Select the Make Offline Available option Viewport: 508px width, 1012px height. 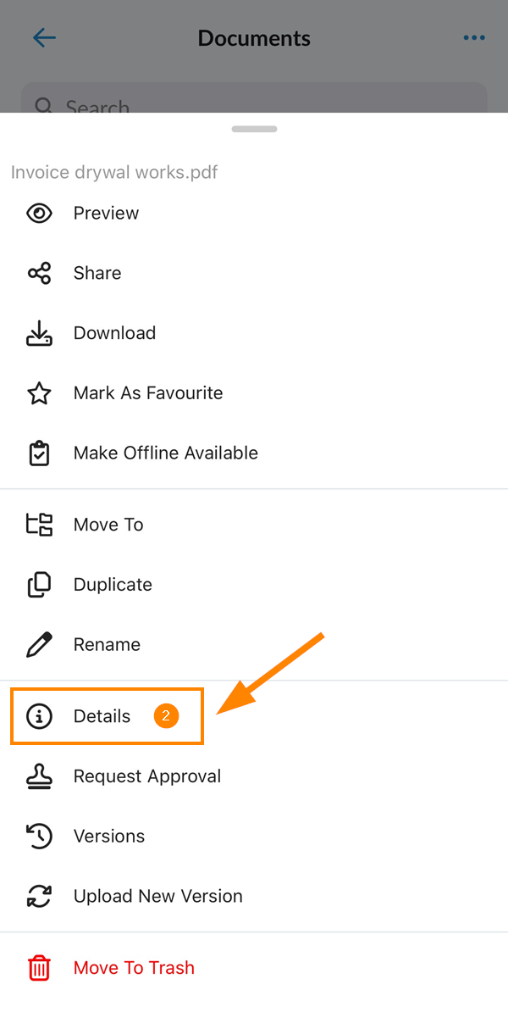(x=254, y=453)
